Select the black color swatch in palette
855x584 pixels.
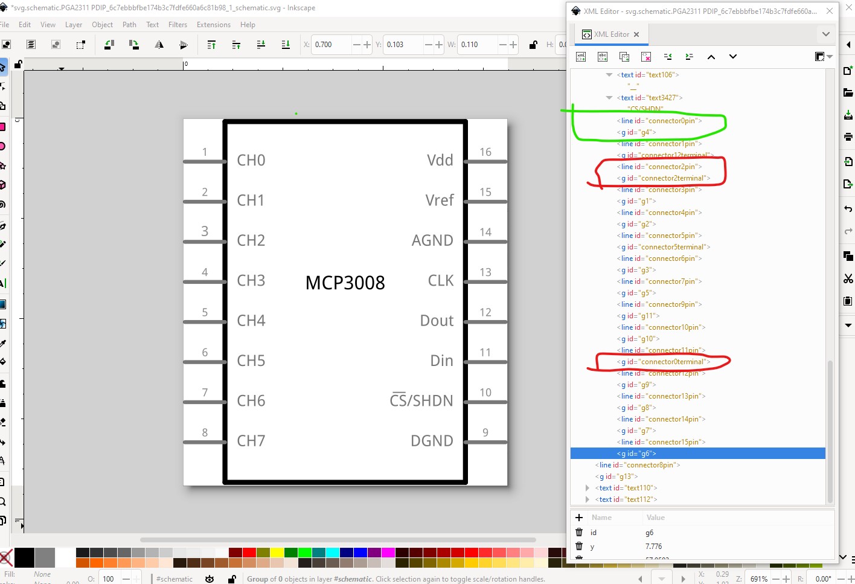24,557
